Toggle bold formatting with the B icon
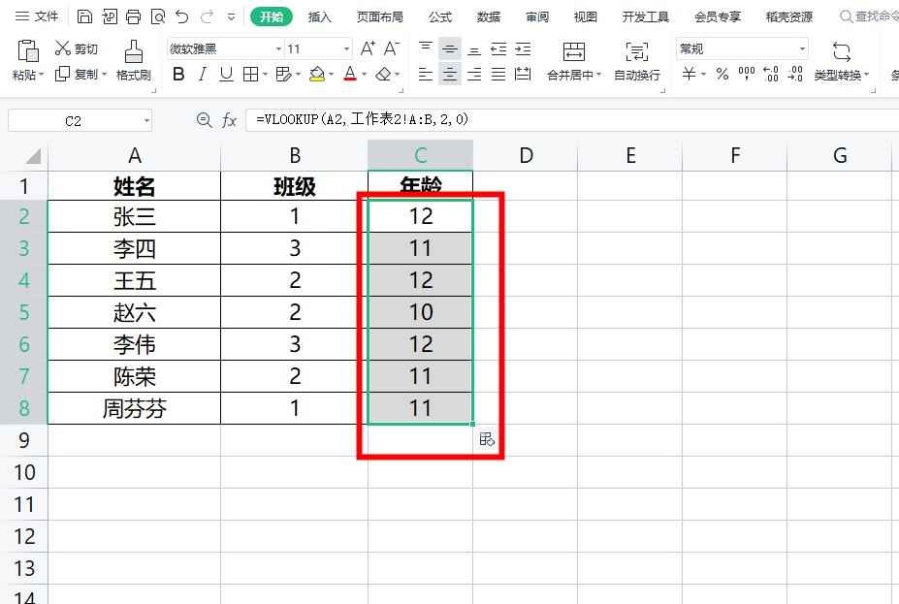This screenshot has height=604, width=899. [178, 74]
